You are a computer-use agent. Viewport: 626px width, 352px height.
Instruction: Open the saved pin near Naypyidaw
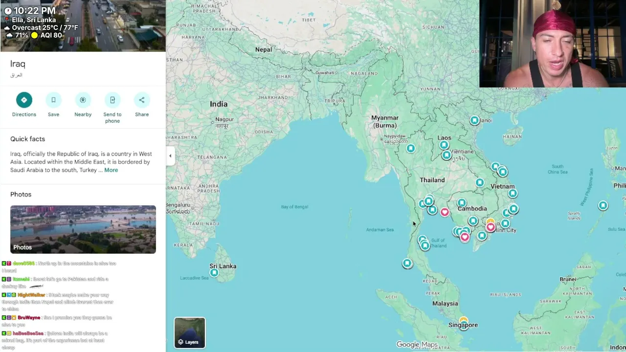click(410, 148)
